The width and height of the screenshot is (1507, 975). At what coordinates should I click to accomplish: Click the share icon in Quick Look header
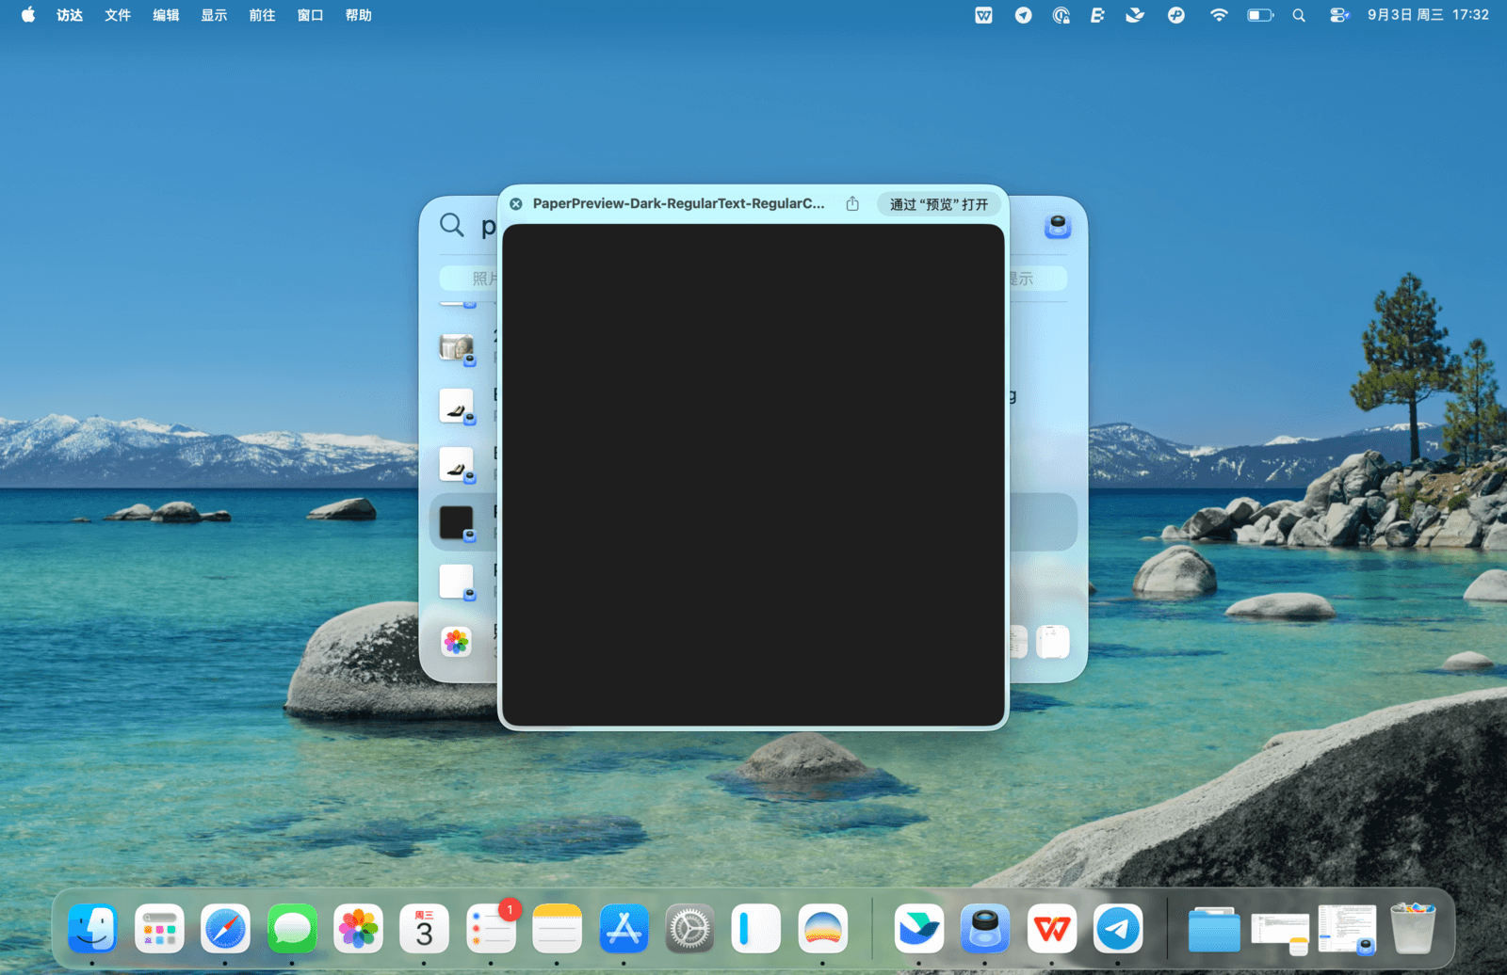coord(852,204)
